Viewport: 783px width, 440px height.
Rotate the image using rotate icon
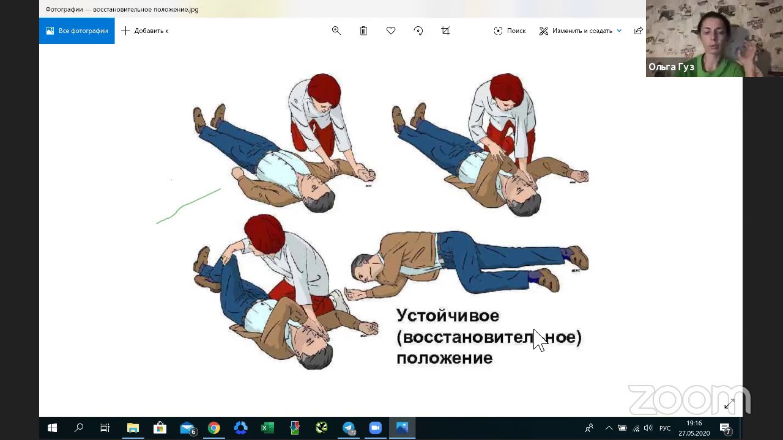[418, 31]
